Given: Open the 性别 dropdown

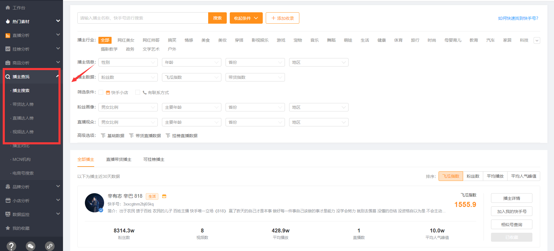Looking at the screenshot, I should coord(128,62).
